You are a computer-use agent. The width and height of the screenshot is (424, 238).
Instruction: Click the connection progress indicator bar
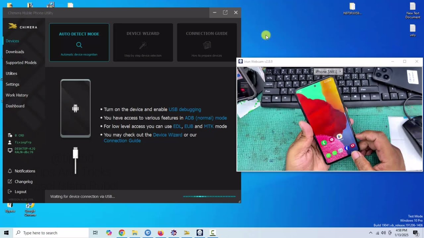[x=209, y=196]
